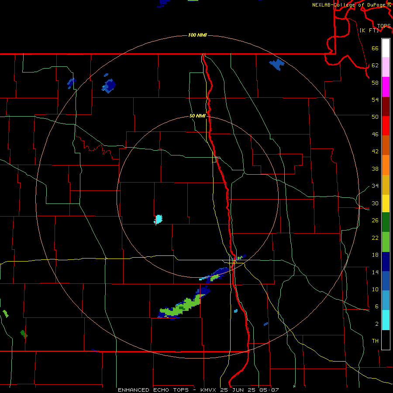The width and height of the screenshot is (393, 393).
Task: Click the '66' legend value
Action: pos(375,48)
